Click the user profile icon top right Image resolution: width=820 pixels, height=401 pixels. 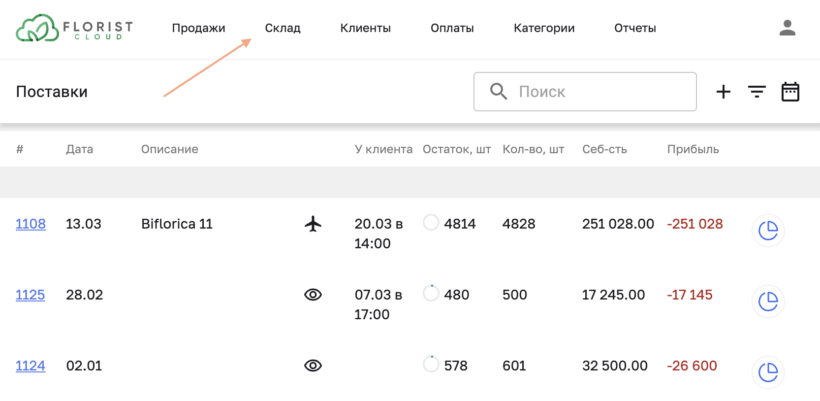point(787,28)
